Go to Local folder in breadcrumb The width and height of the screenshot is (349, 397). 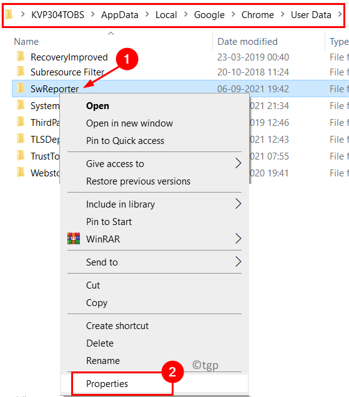pyautogui.click(x=166, y=15)
